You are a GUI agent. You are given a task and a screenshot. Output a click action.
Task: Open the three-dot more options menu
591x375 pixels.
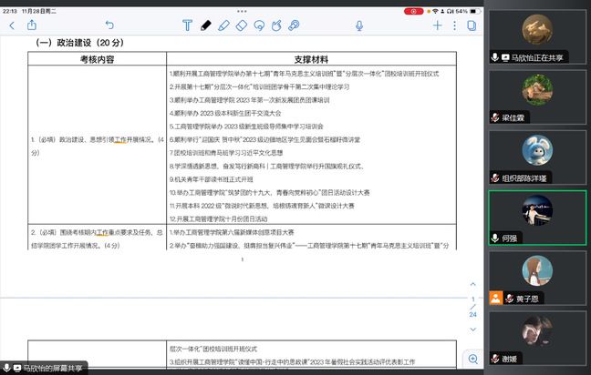(x=455, y=25)
